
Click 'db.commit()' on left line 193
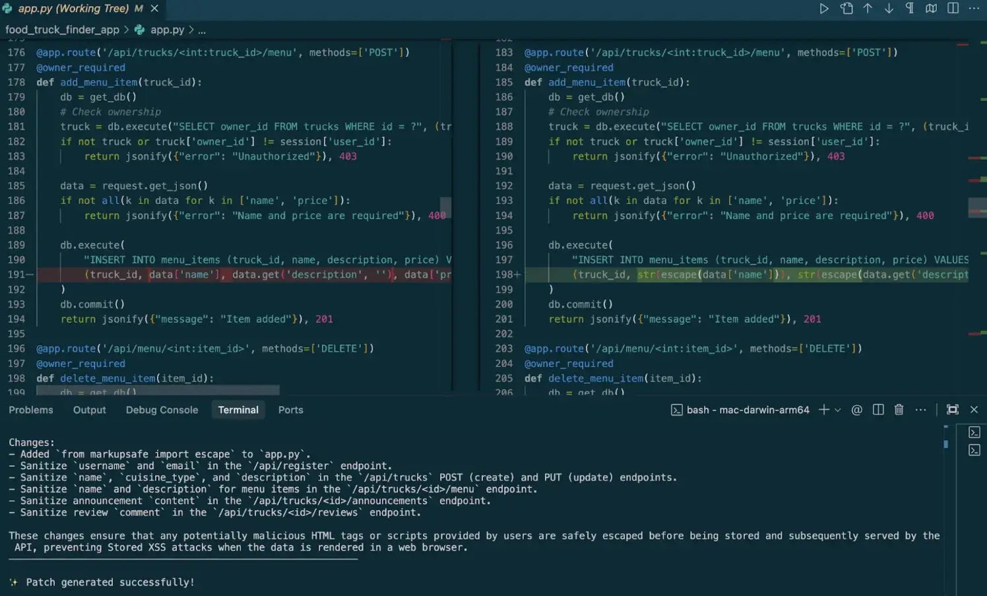(x=92, y=304)
